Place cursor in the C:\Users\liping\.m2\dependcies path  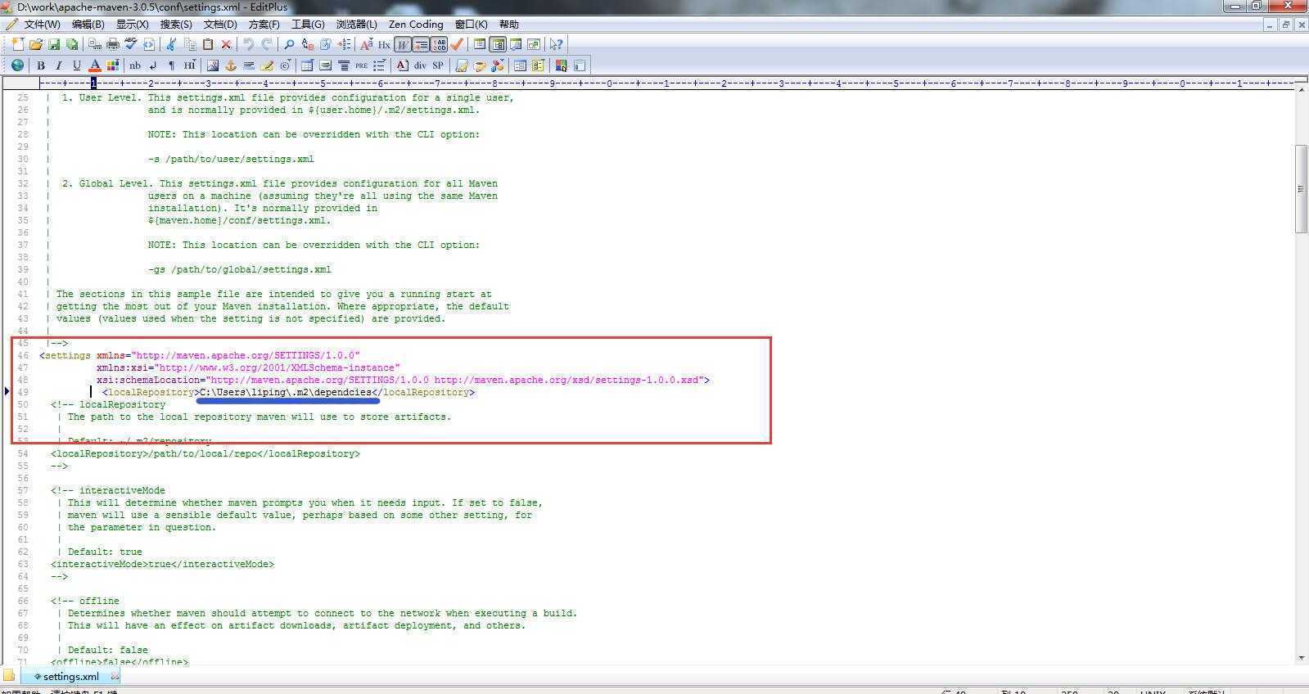[285, 392]
